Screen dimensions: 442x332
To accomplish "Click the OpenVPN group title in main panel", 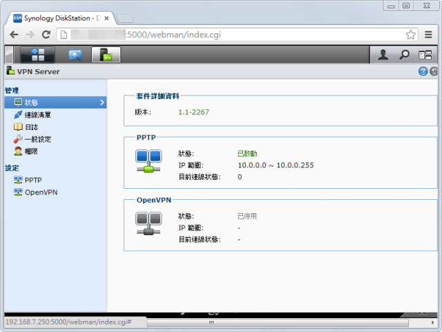I will pyautogui.click(x=154, y=200).
